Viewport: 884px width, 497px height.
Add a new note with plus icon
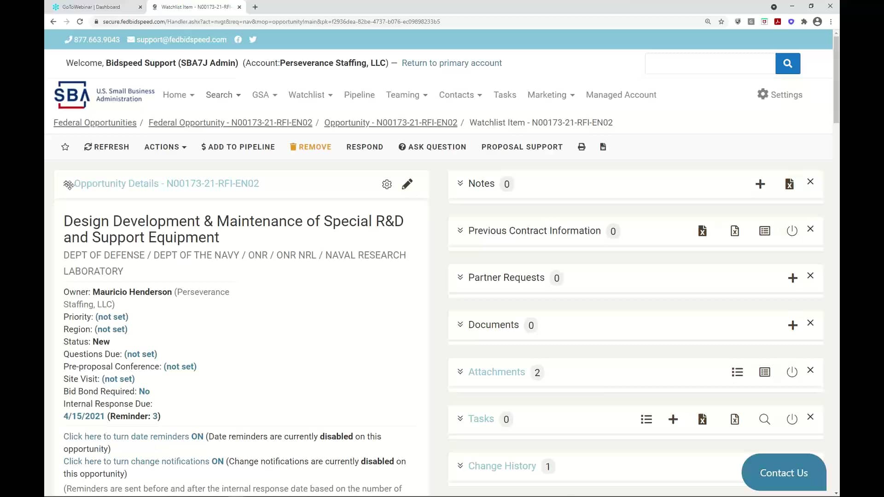coord(760,184)
